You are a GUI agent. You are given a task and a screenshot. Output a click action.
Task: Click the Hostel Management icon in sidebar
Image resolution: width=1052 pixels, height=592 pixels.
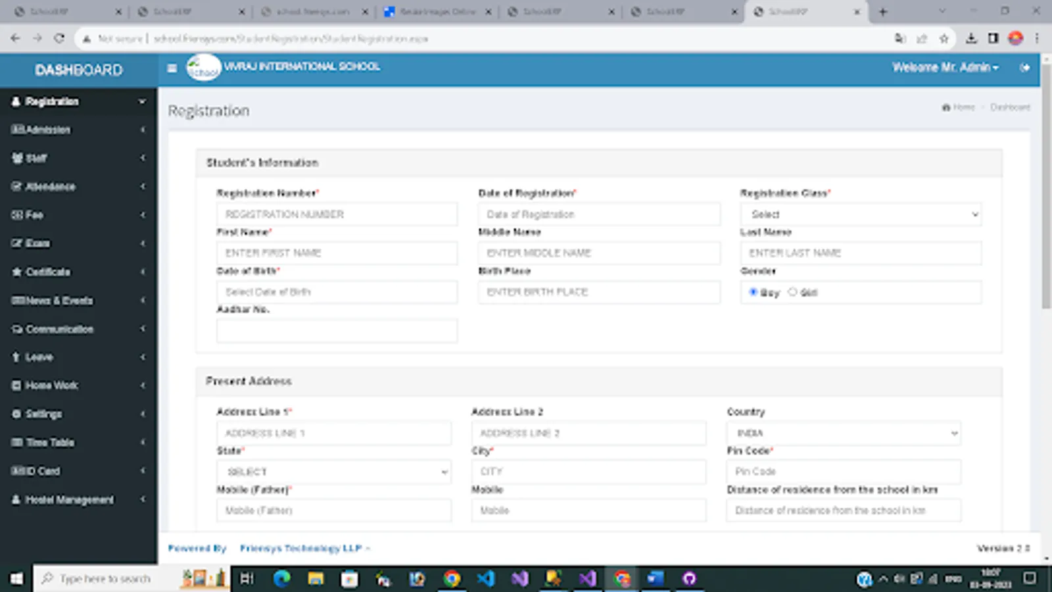point(16,500)
